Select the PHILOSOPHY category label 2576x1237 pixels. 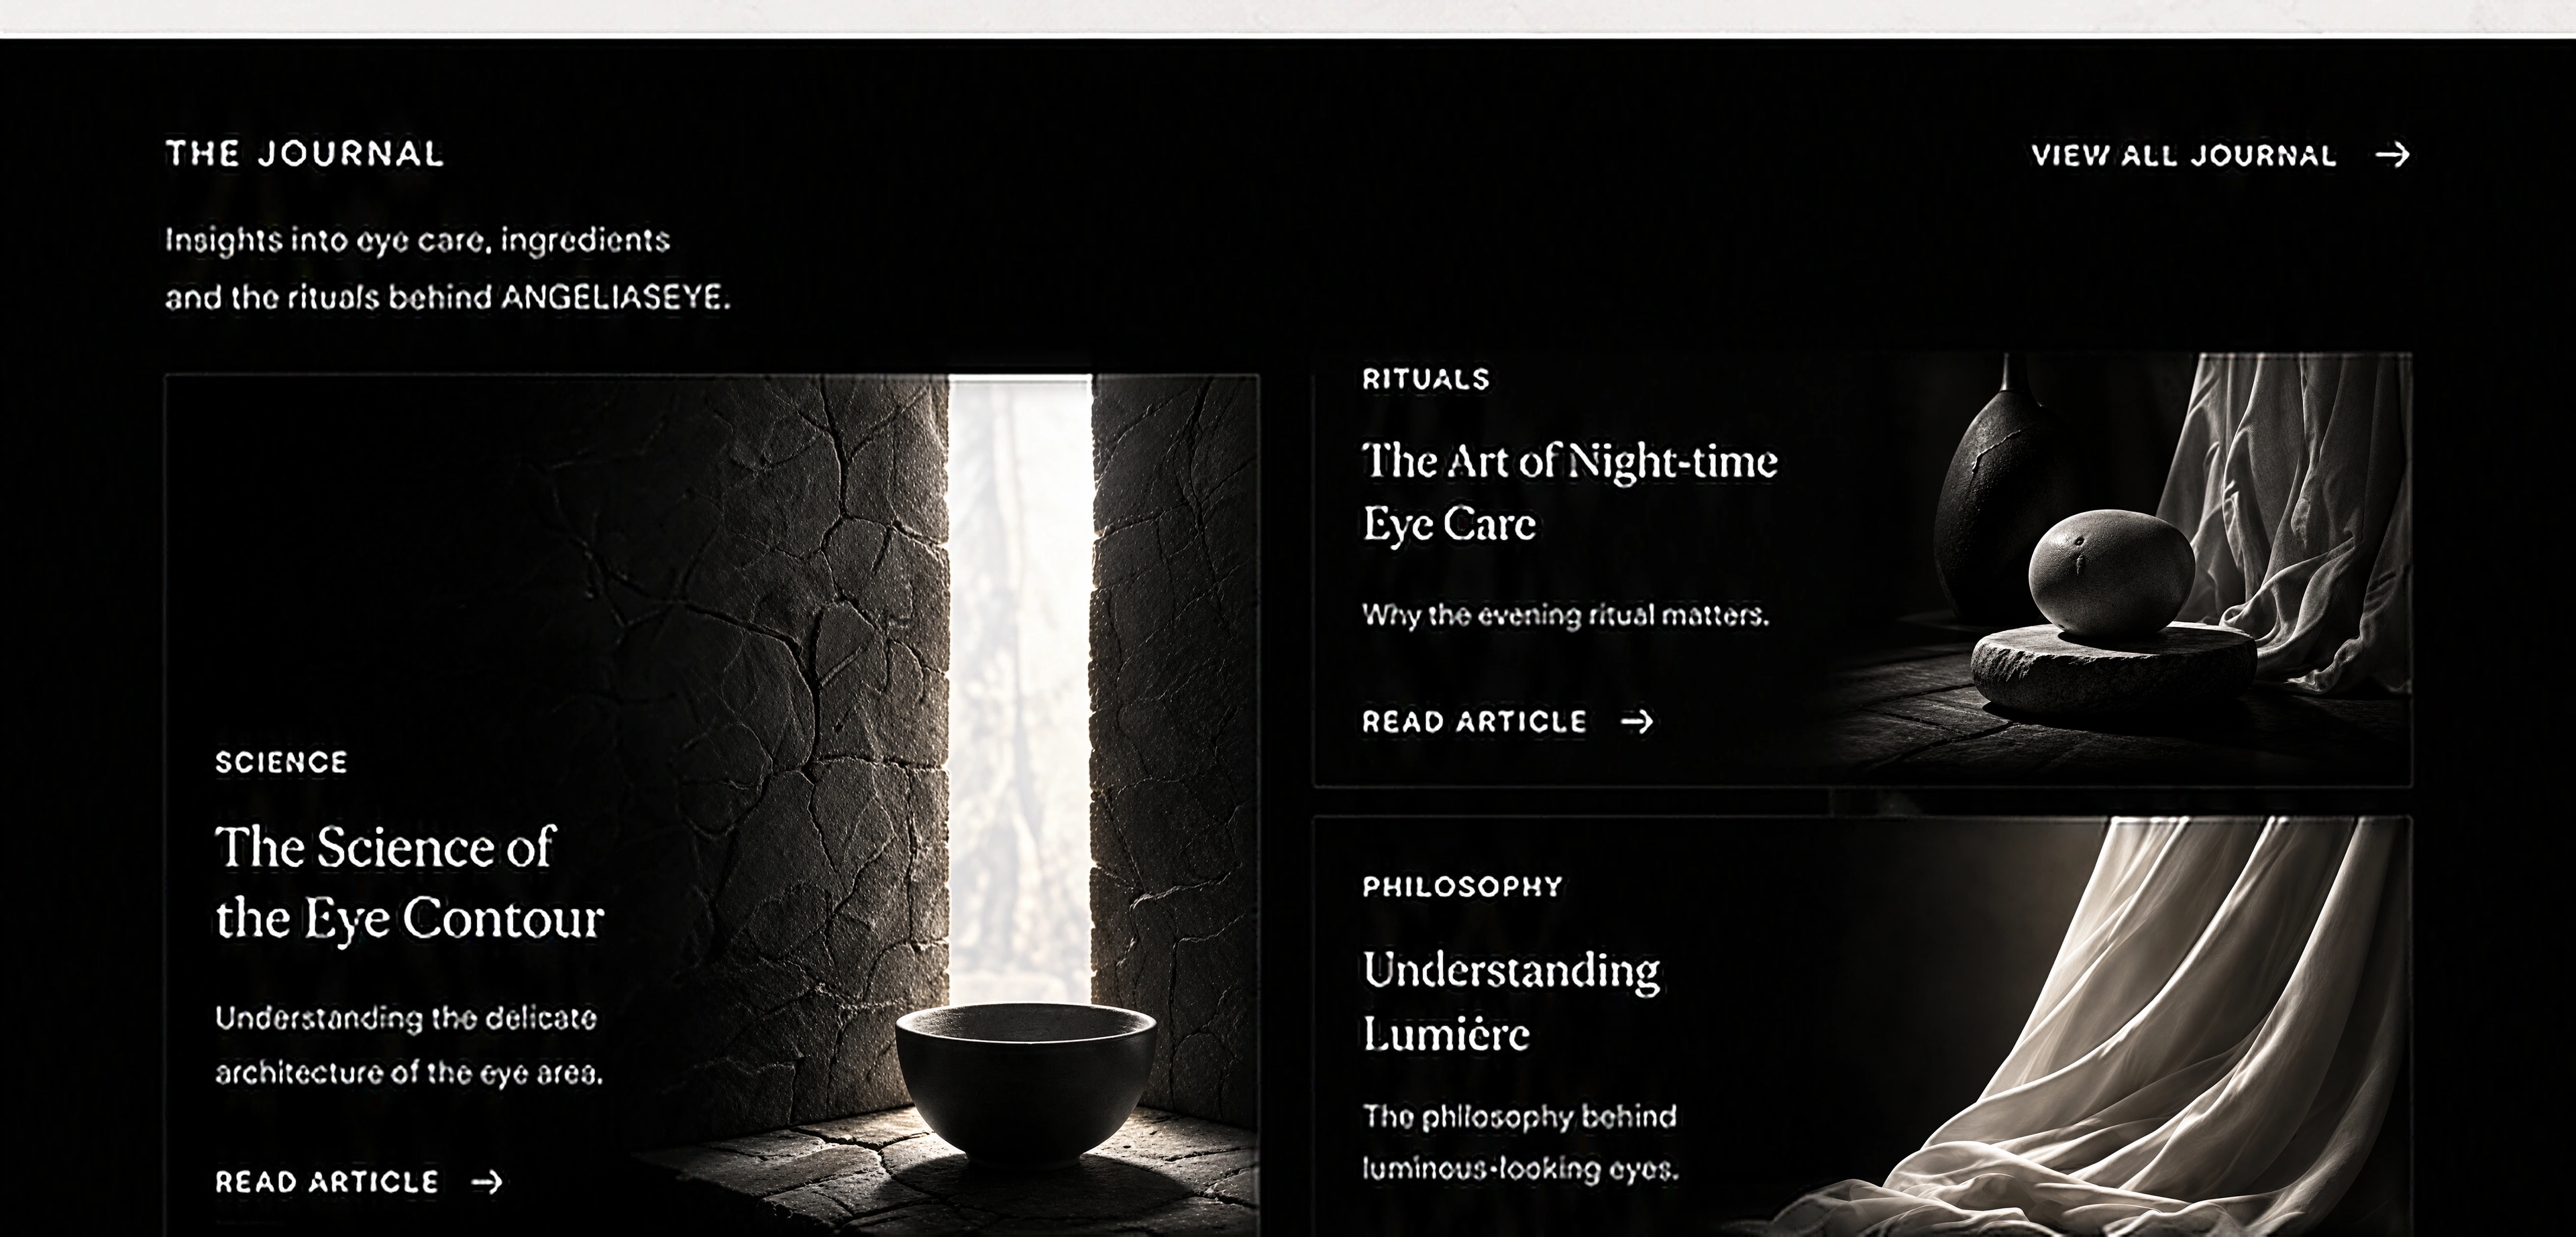1462,886
